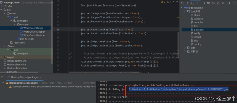237x103 pixels.
Task: Place cursor on setOutputKeyClass line
Action: pyautogui.click(x=105, y=41)
